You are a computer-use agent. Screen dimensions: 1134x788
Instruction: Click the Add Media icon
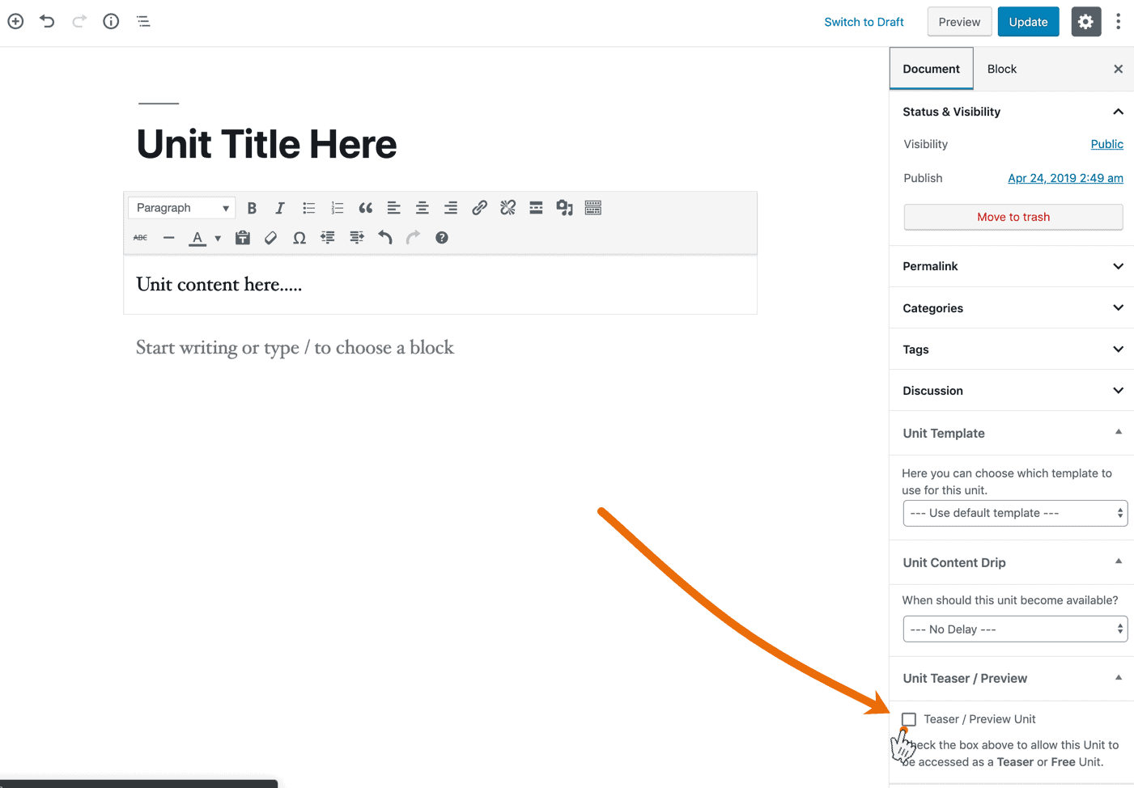coord(564,208)
